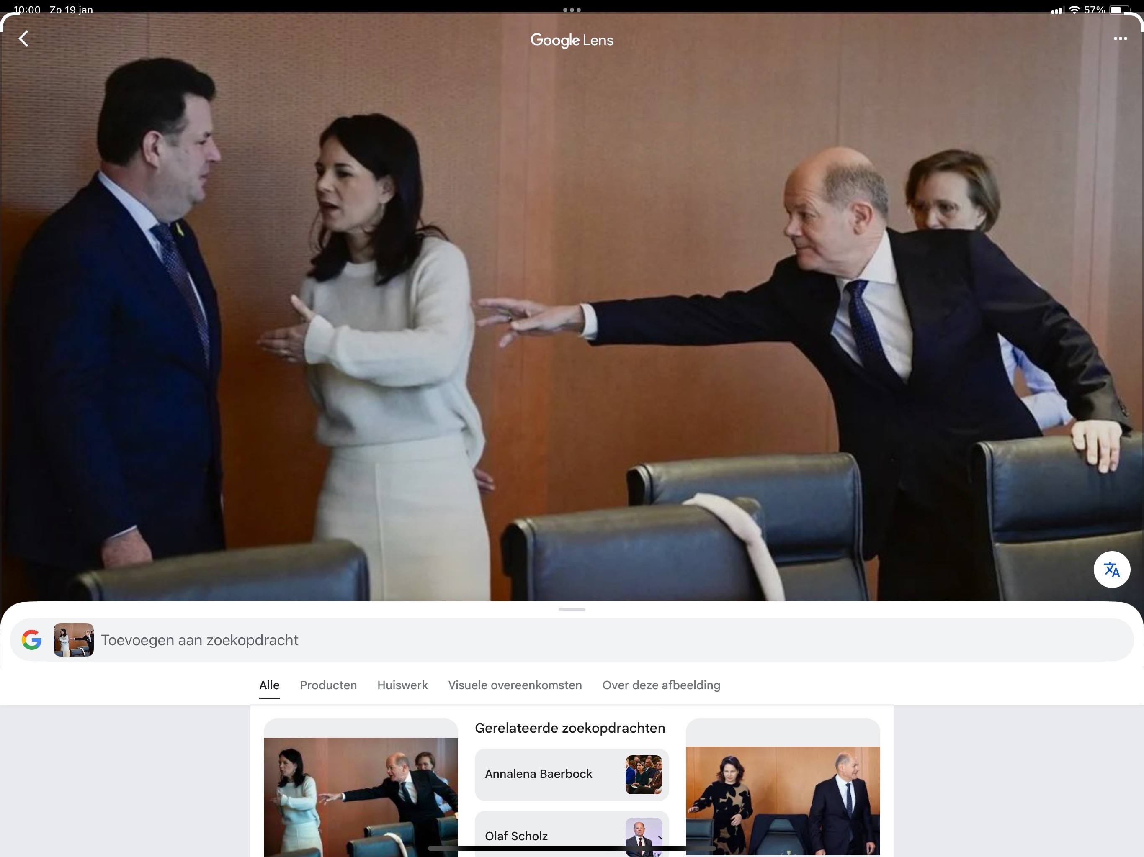
Task: Tap the Google Lens title
Action: point(572,40)
